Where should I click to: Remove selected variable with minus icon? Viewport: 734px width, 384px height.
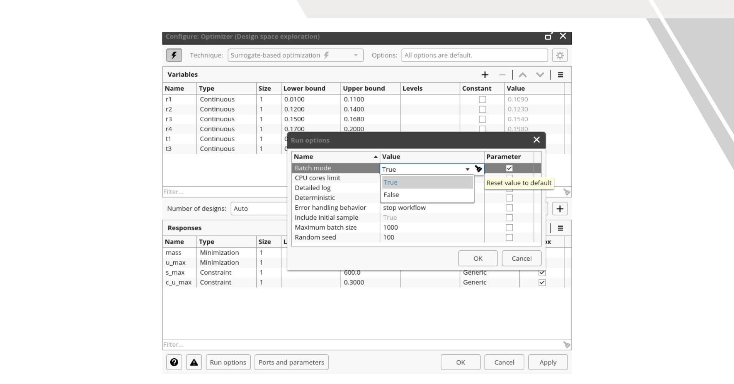point(502,74)
